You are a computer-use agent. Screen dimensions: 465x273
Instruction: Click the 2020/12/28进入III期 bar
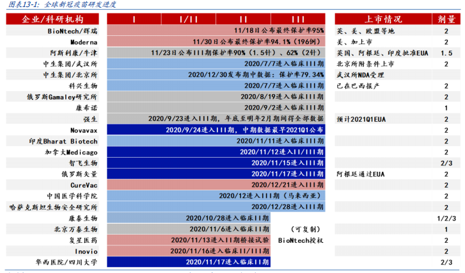(x=216, y=207)
